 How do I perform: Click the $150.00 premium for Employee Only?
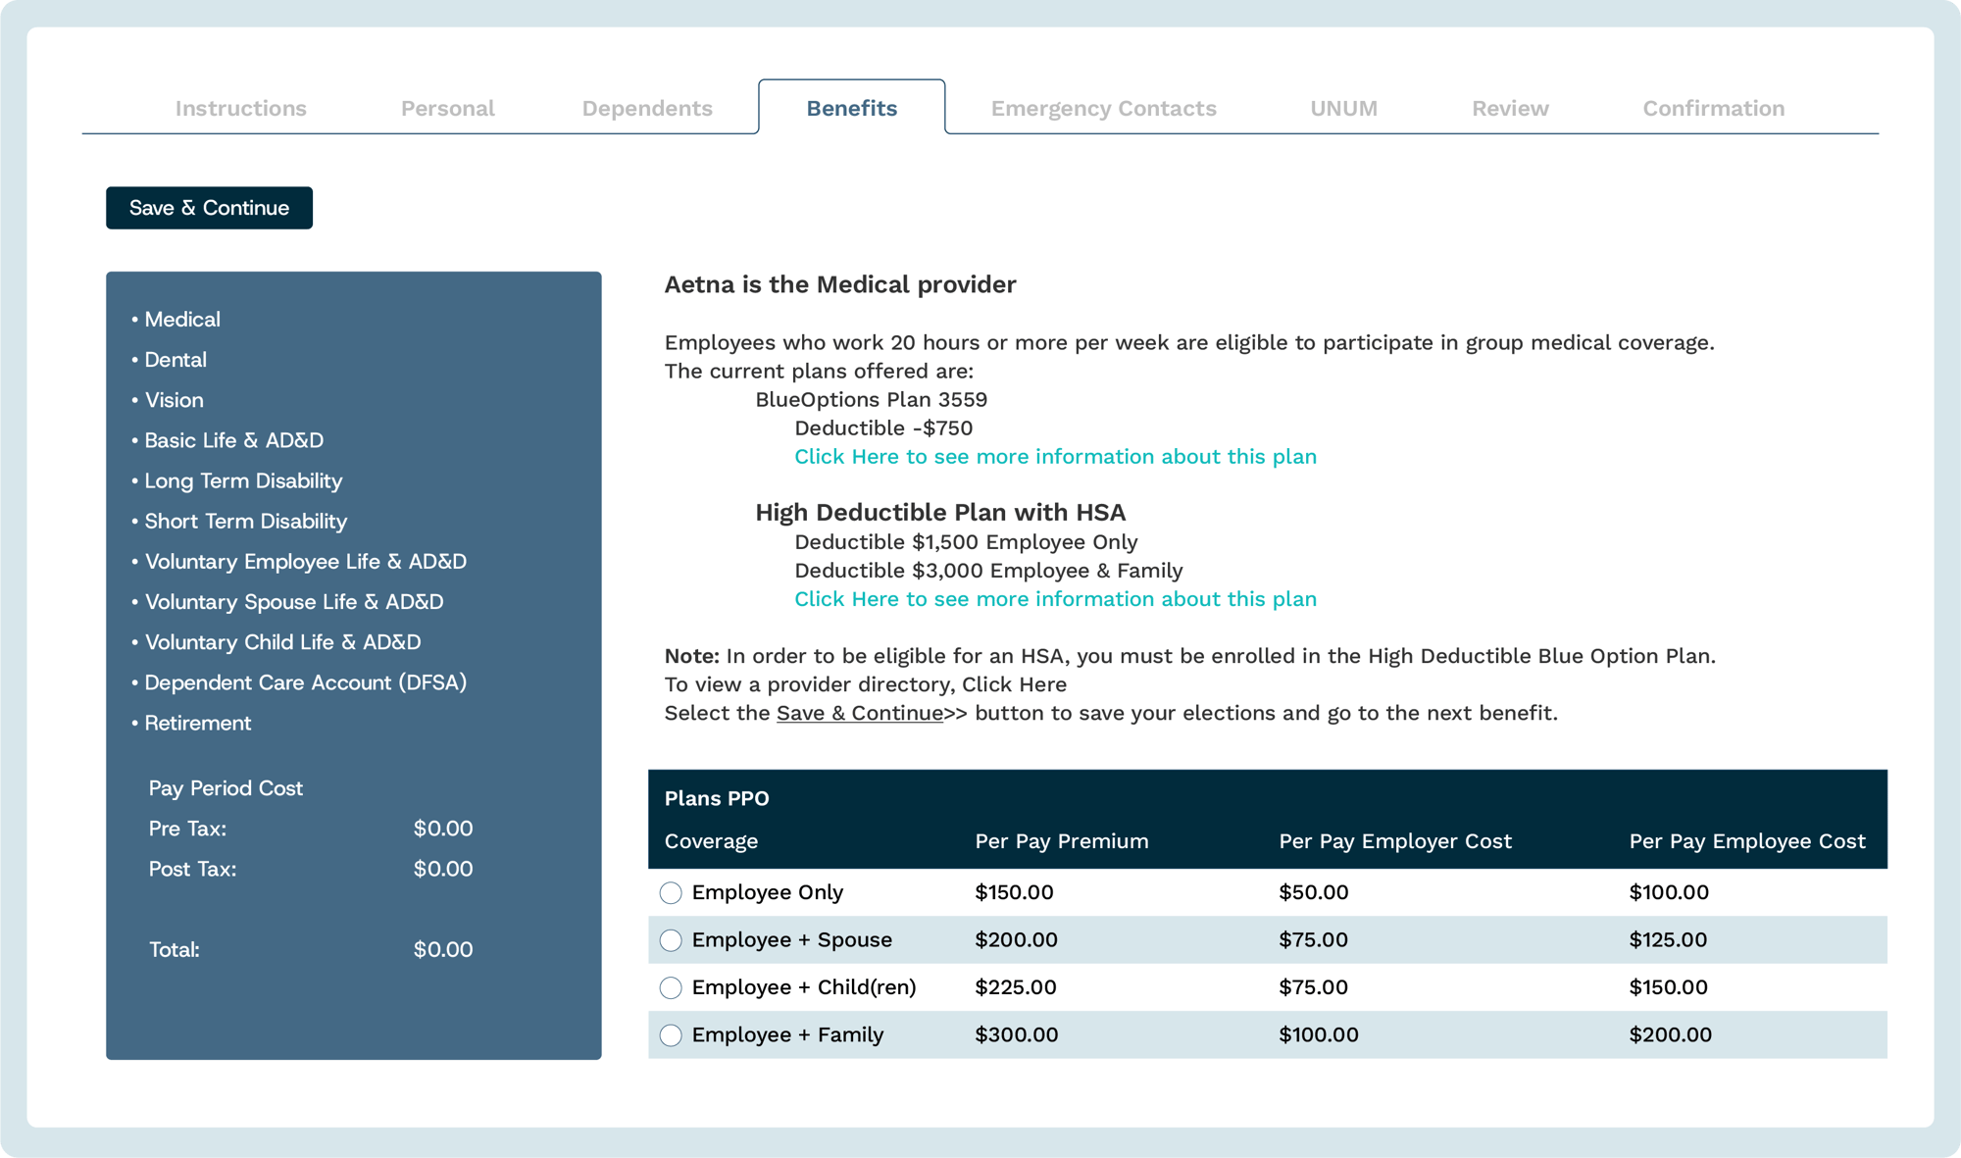[1014, 892]
